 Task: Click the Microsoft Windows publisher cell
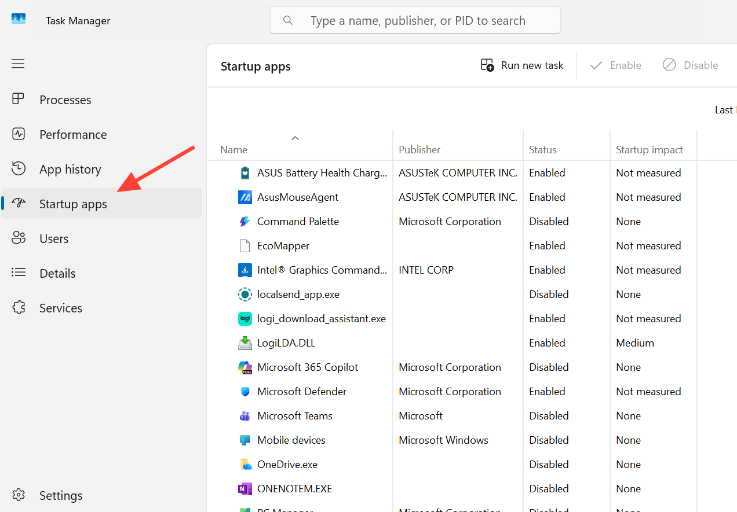[x=443, y=440]
